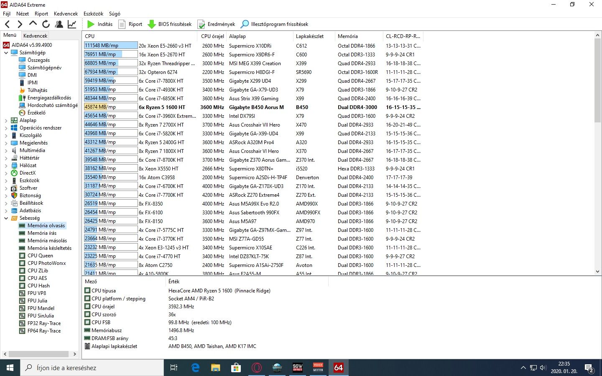Collapse the Számítógép tree node

point(6,53)
